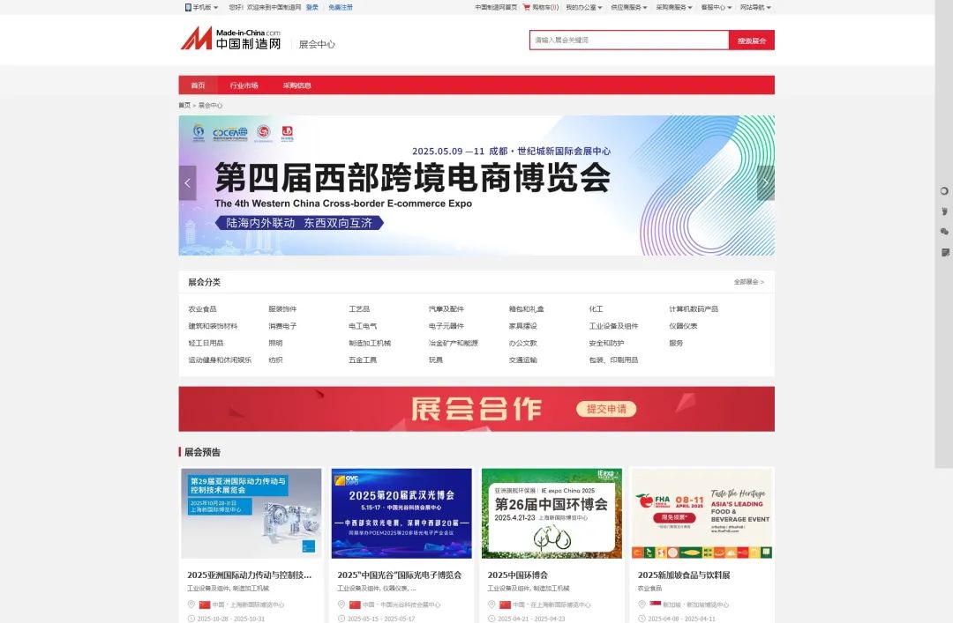Open the 运动健身和休闲娱乐 category
953x623 pixels.
tap(220, 360)
